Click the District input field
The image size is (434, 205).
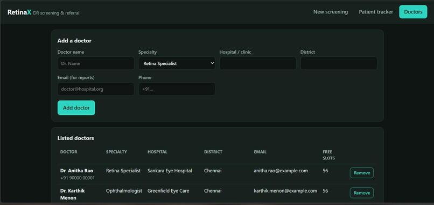tap(339, 63)
